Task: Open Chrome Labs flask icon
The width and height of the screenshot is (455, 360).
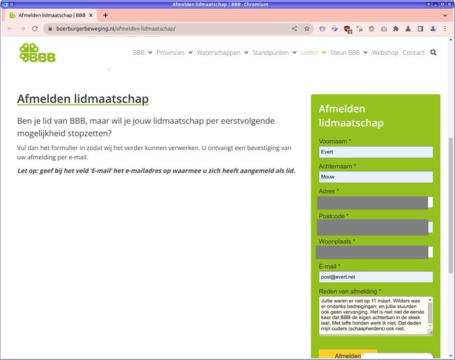Action: pyautogui.click(x=408, y=29)
